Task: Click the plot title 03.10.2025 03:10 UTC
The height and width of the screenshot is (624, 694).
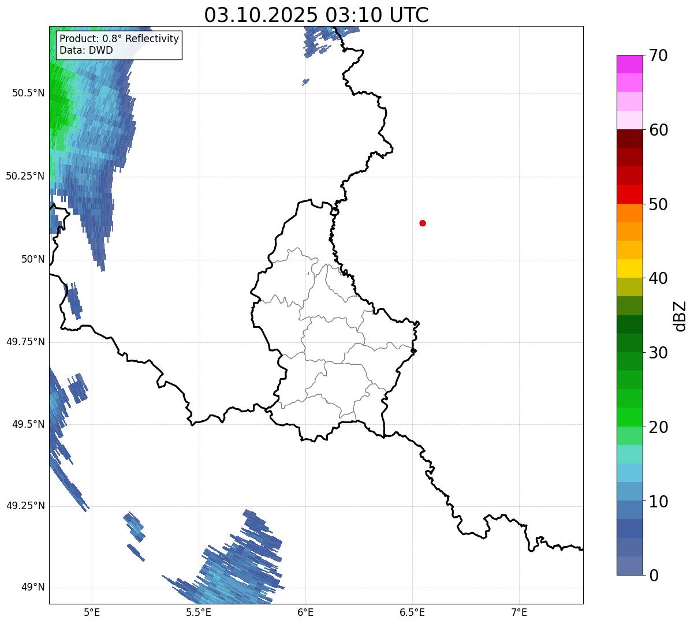Action: [316, 15]
